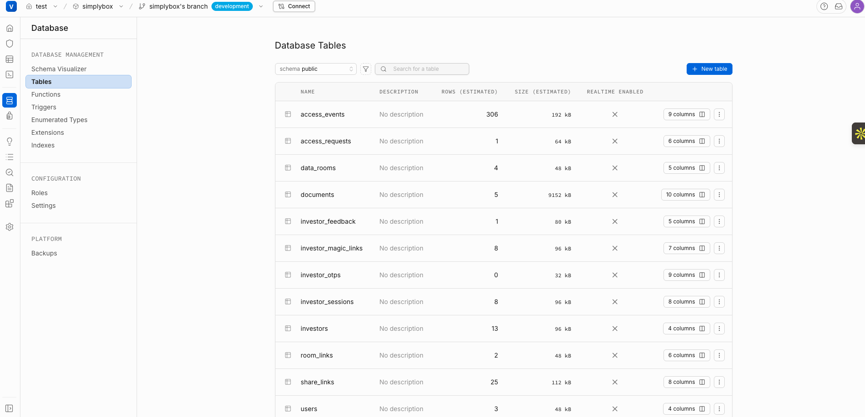
Task: Select Tables in sidebar
Action: click(x=79, y=82)
